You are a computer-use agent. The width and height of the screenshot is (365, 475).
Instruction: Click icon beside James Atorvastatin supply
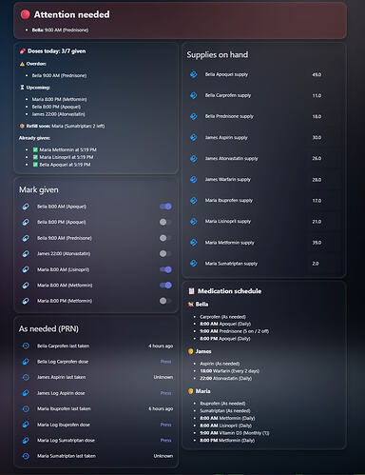click(x=194, y=158)
